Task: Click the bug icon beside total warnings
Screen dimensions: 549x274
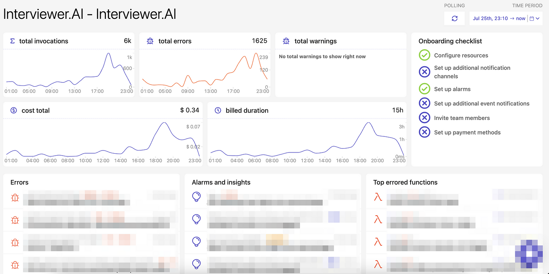Action: click(286, 41)
